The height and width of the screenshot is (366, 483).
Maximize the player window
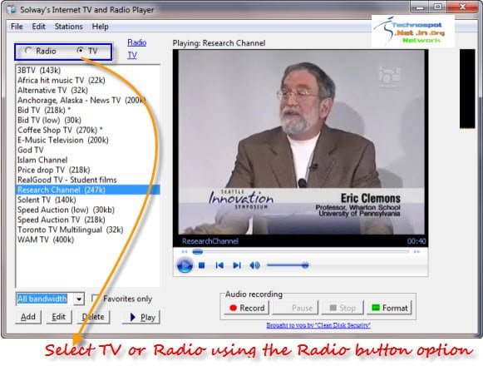tap(438, 7)
